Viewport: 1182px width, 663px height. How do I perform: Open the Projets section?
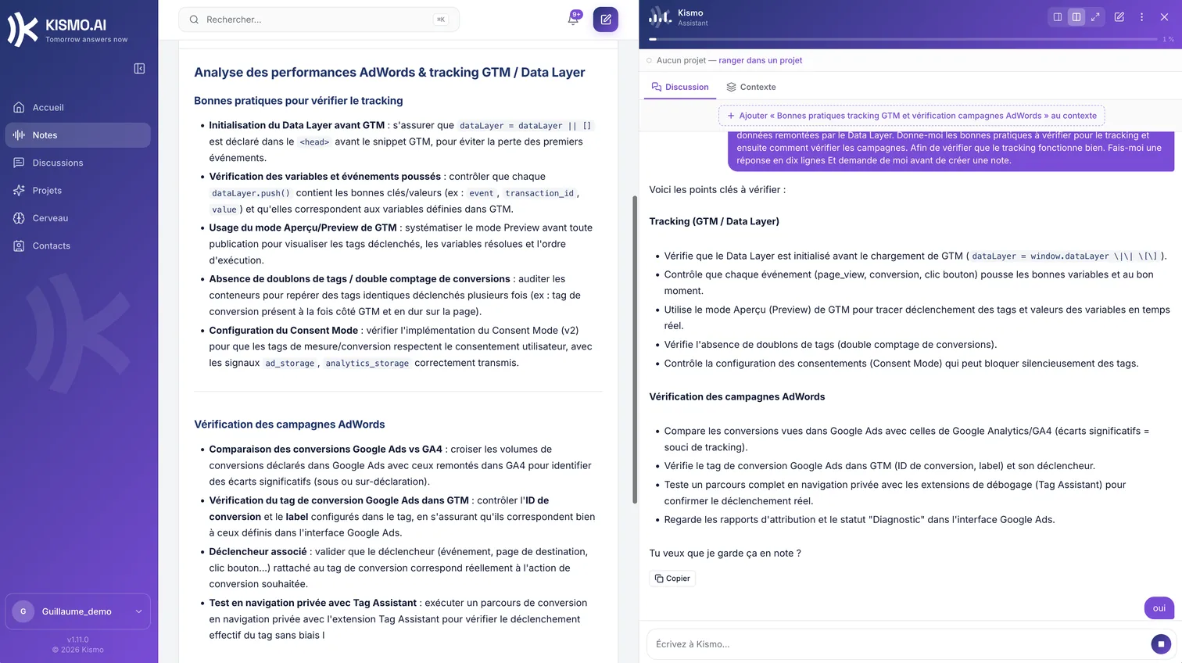tap(77, 190)
